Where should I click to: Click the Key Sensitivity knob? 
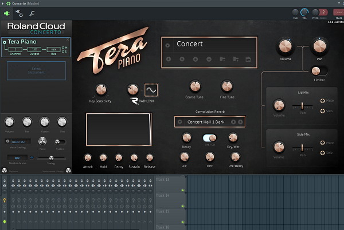pos(101,90)
